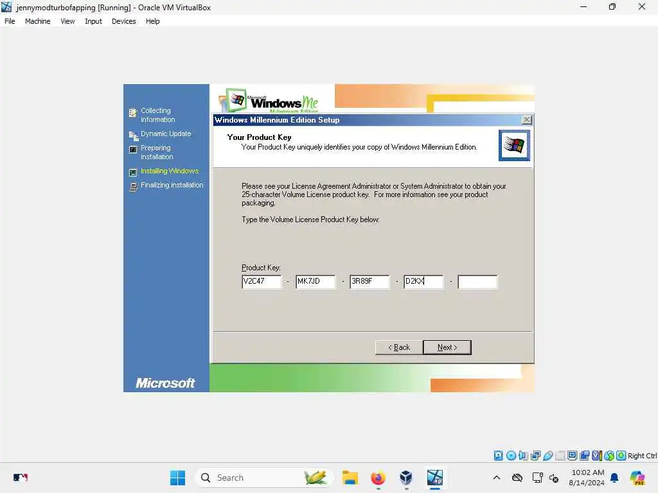Open the notifications bell icon
658x493 pixels.
[614, 478]
